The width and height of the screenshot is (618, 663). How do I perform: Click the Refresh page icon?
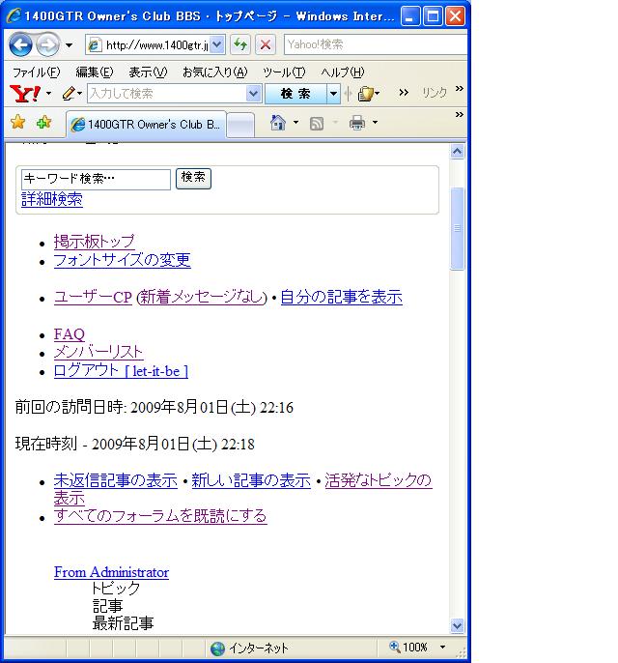coord(239,45)
